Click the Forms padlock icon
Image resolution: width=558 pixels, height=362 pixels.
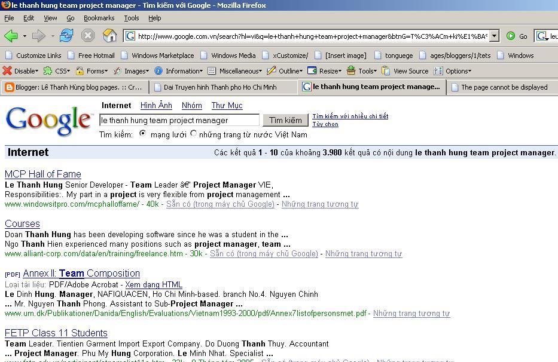[80, 70]
